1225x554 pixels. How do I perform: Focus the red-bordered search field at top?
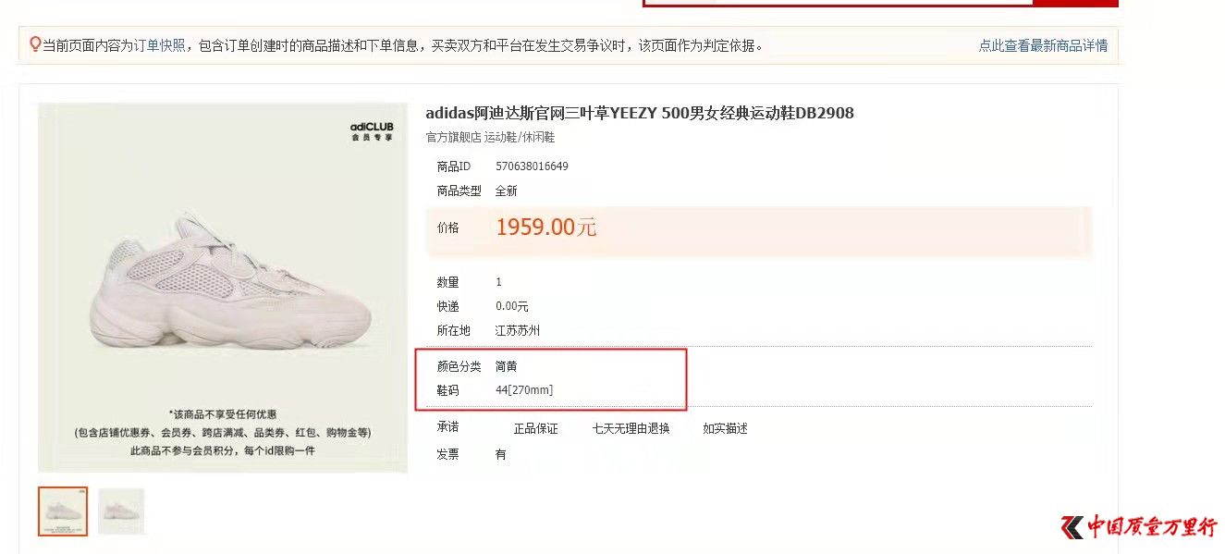click(838, 3)
